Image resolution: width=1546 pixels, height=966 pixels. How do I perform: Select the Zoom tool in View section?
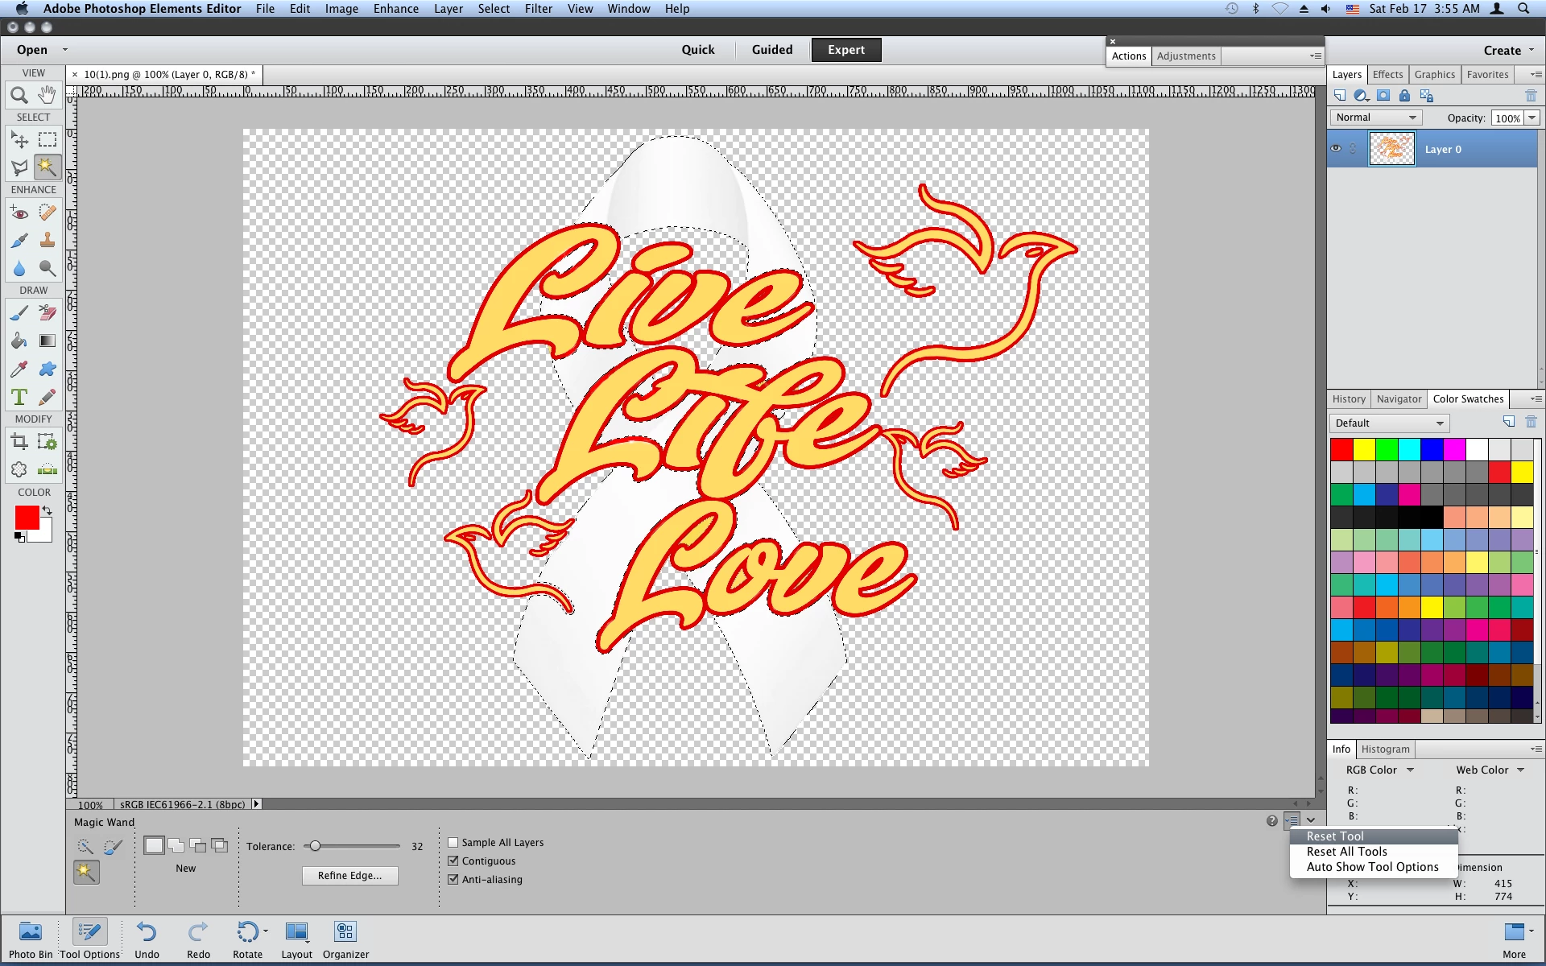tap(19, 95)
